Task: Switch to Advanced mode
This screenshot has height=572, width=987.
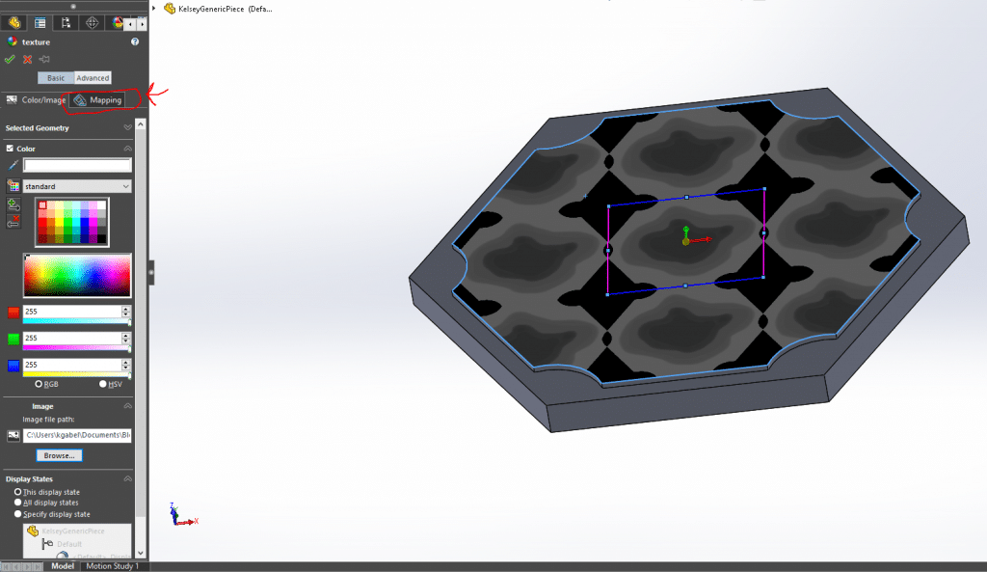Action: [93, 78]
